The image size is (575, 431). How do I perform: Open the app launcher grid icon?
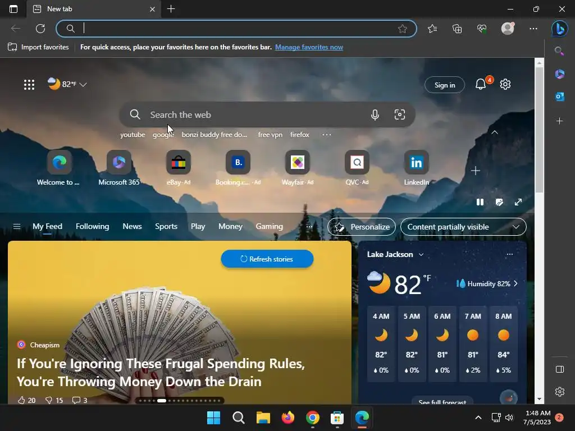point(29,85)
